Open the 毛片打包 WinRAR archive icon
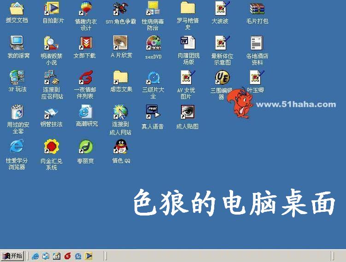 click(x=257, y=8)
